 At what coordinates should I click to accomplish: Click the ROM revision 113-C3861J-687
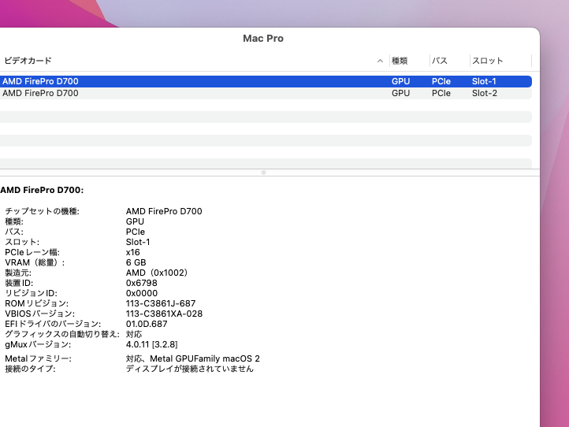coord(161,303)
